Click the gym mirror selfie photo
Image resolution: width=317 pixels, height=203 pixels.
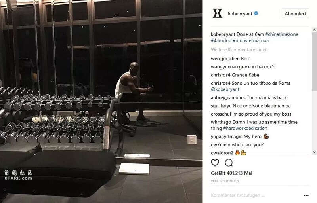pos(101,101)
